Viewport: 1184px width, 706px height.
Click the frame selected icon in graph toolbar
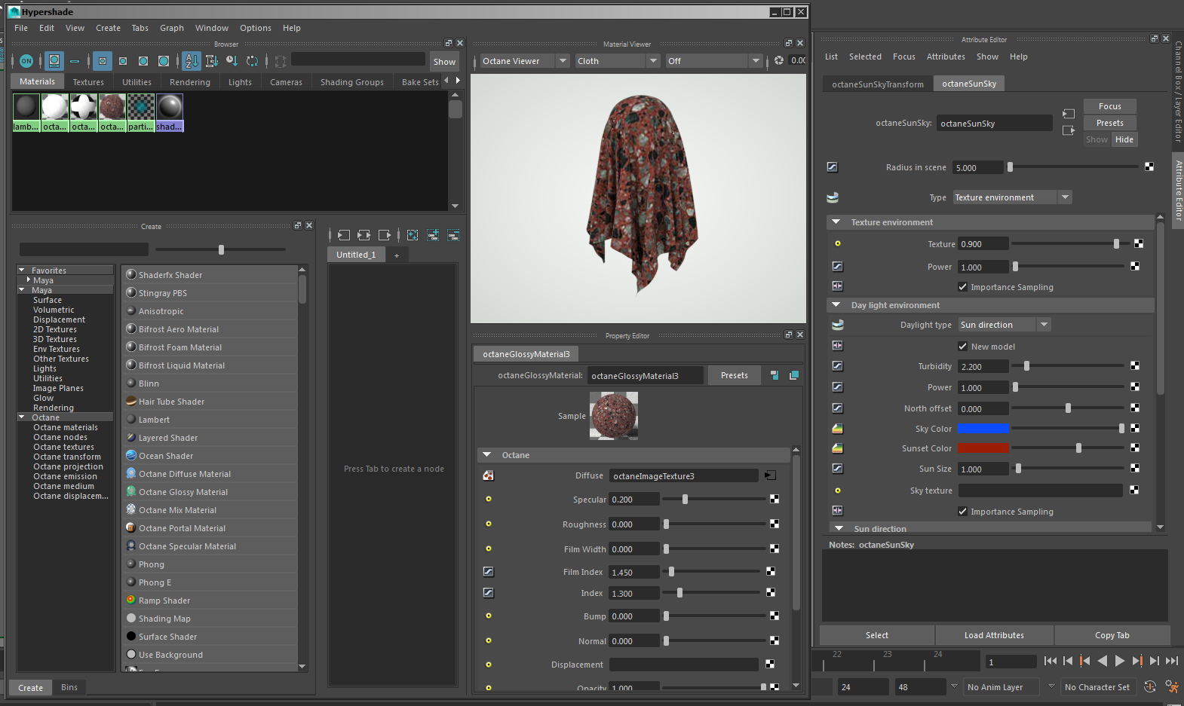point(413,235)
